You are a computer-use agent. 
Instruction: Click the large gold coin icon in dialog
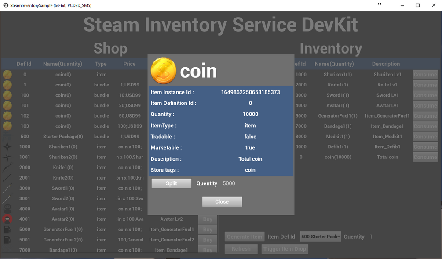click(164, 71)
